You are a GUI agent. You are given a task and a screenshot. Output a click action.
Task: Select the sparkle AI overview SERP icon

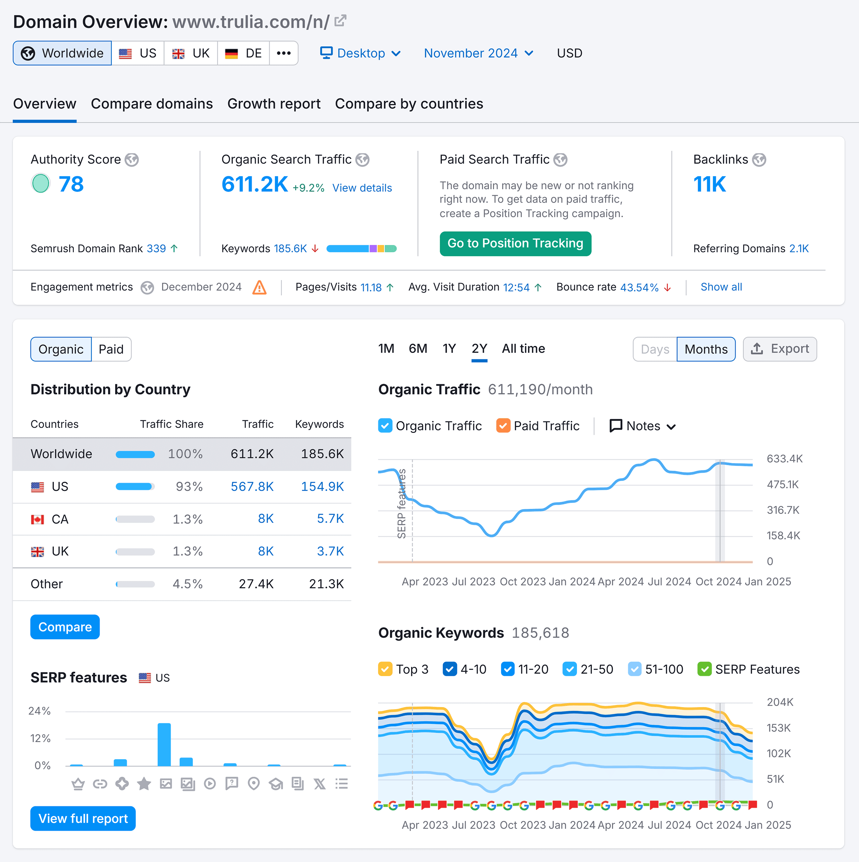(122, 783)
